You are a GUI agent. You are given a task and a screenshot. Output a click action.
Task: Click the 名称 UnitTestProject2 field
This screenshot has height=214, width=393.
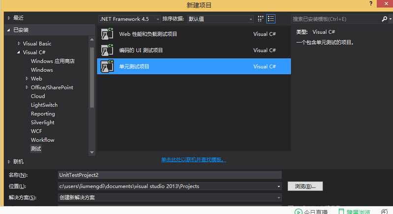(x=170, y=175)
